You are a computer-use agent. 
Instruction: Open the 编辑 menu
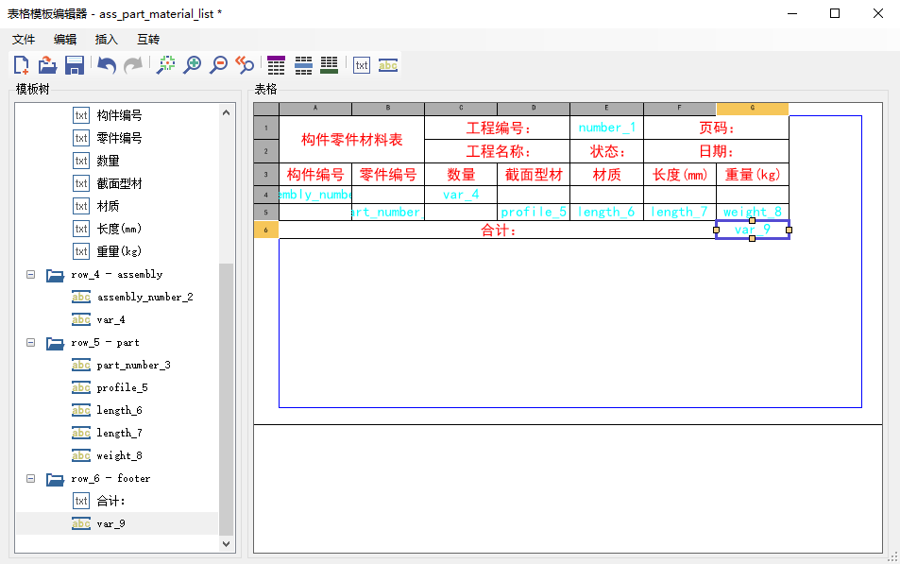[x=65, y=39]
